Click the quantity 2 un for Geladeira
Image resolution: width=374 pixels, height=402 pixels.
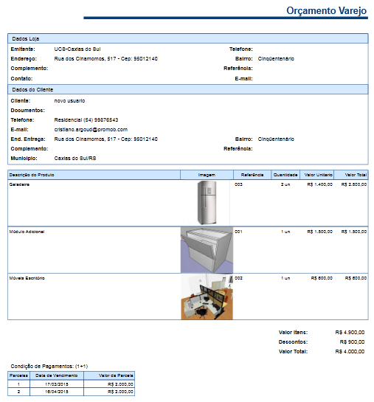[285, 184]
